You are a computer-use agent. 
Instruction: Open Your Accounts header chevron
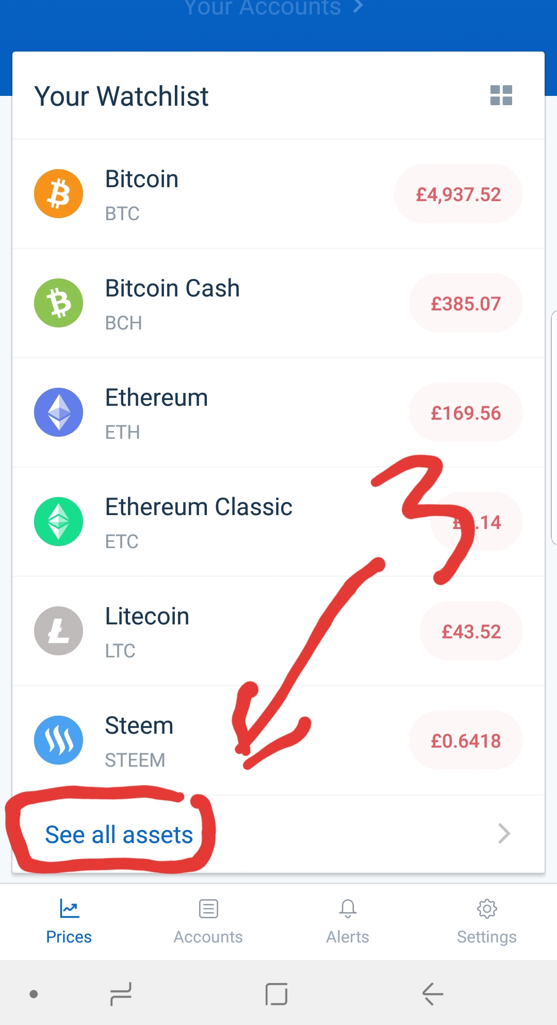coord(358,7)
